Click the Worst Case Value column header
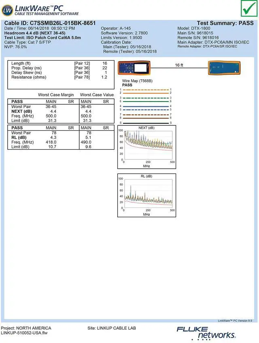The height and width of the screenshot is (343, 259). pos(97,95)
